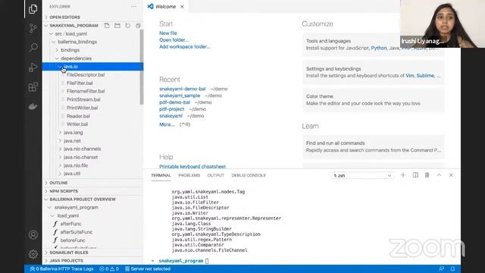Click the feedback icon in status bar
485x273 pixels.
(x=441, y=268)
